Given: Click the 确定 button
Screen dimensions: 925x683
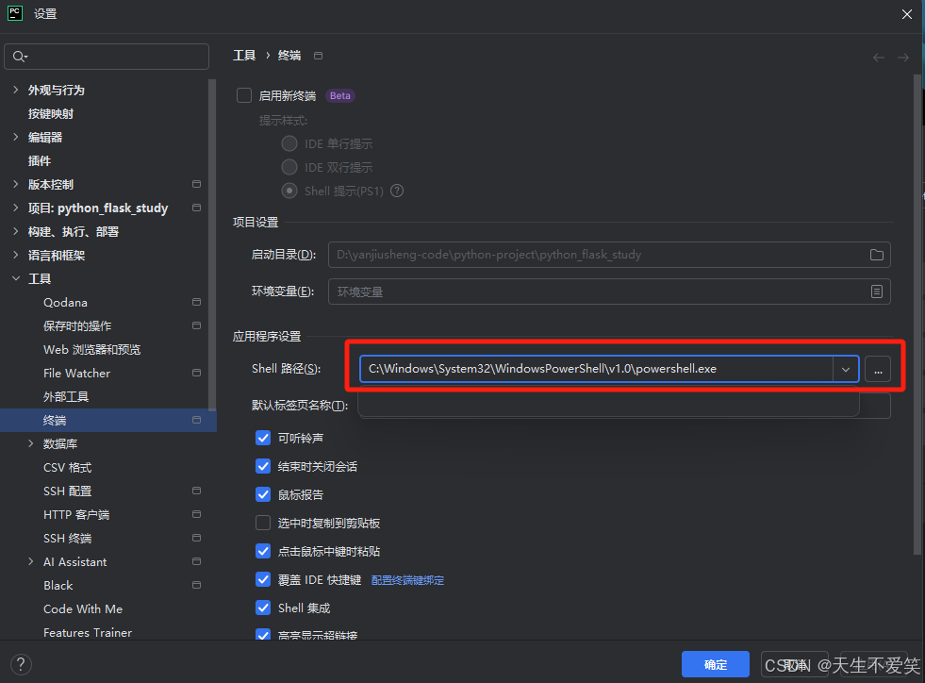Looking at the screenshot, I should pos(715,663).
